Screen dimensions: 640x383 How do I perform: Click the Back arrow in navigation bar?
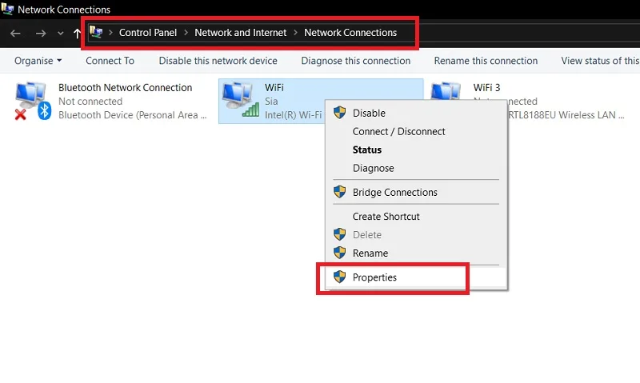pyautogui.click(x=15, y=33)
